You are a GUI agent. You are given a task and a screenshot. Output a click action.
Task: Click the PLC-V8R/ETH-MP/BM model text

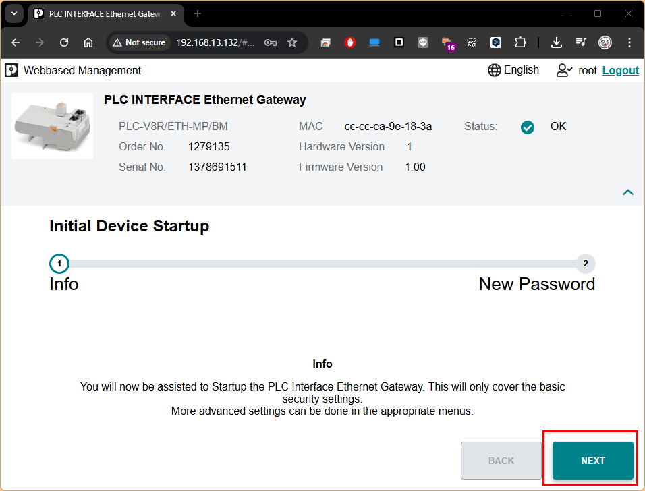pyautogui.click(x=173, y=126)
